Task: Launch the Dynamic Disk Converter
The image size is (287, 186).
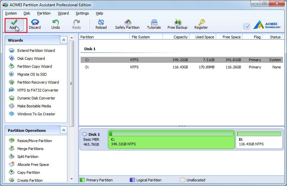Action: 36,98
